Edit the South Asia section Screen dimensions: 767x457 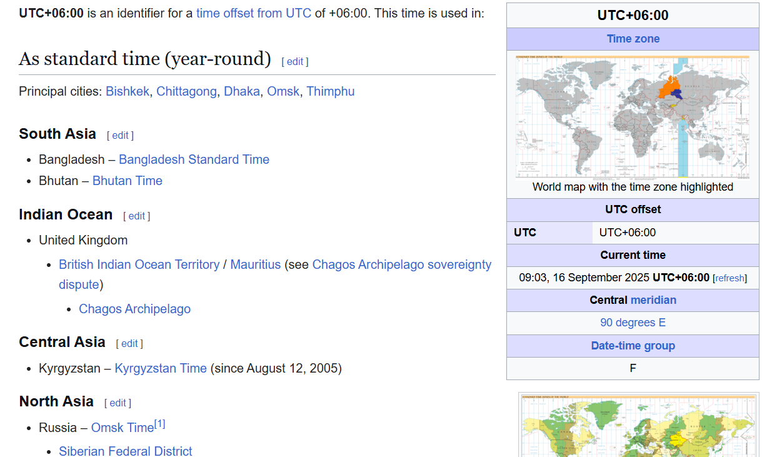[120, 135]
